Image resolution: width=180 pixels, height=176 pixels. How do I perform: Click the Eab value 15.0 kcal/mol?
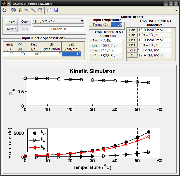pyautogui.click(x=154, y=30)
